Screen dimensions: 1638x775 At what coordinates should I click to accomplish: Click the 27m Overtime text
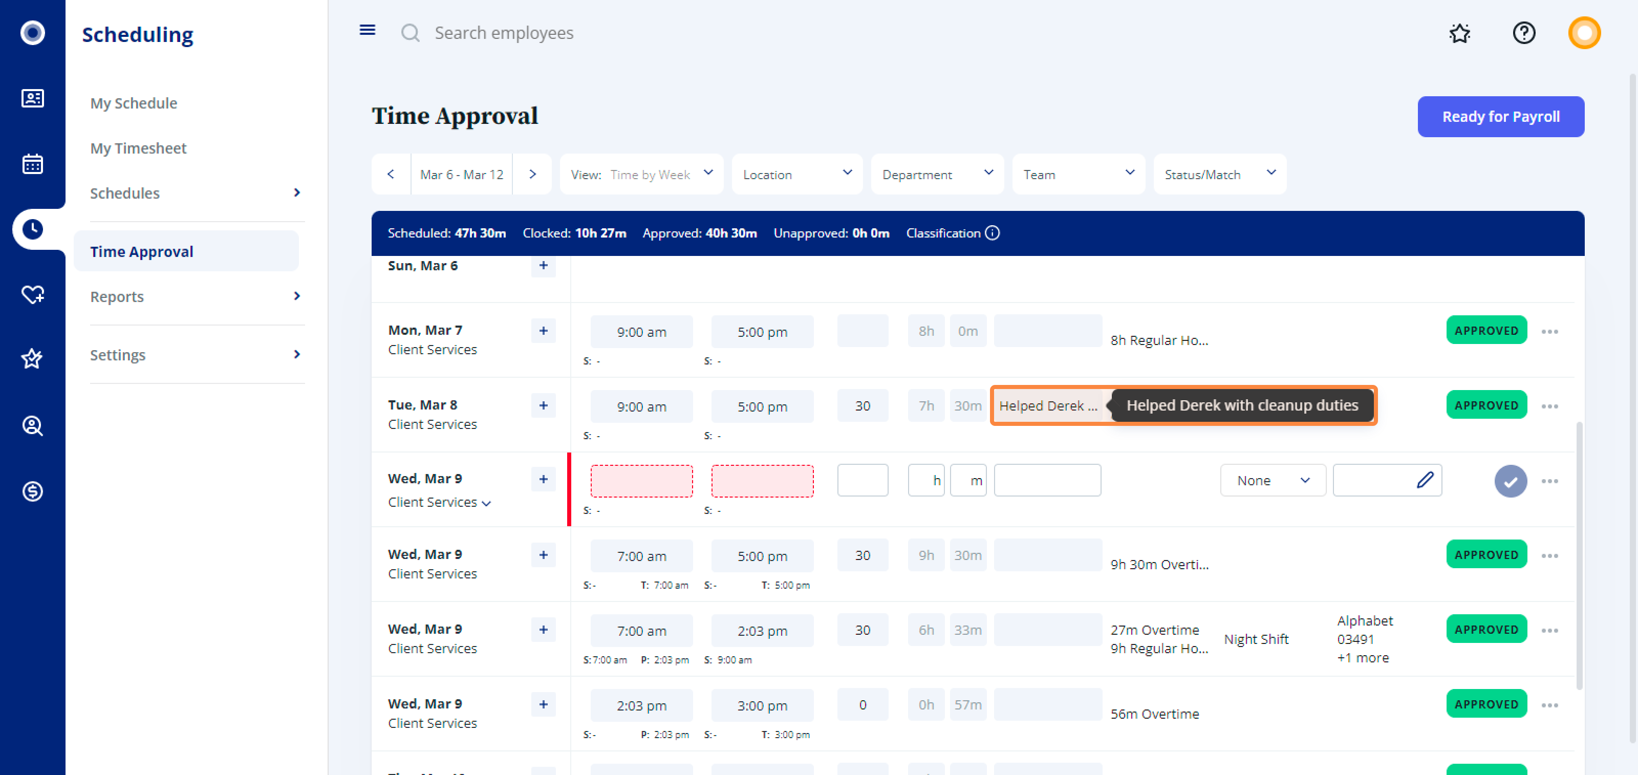coord(1155,630)
